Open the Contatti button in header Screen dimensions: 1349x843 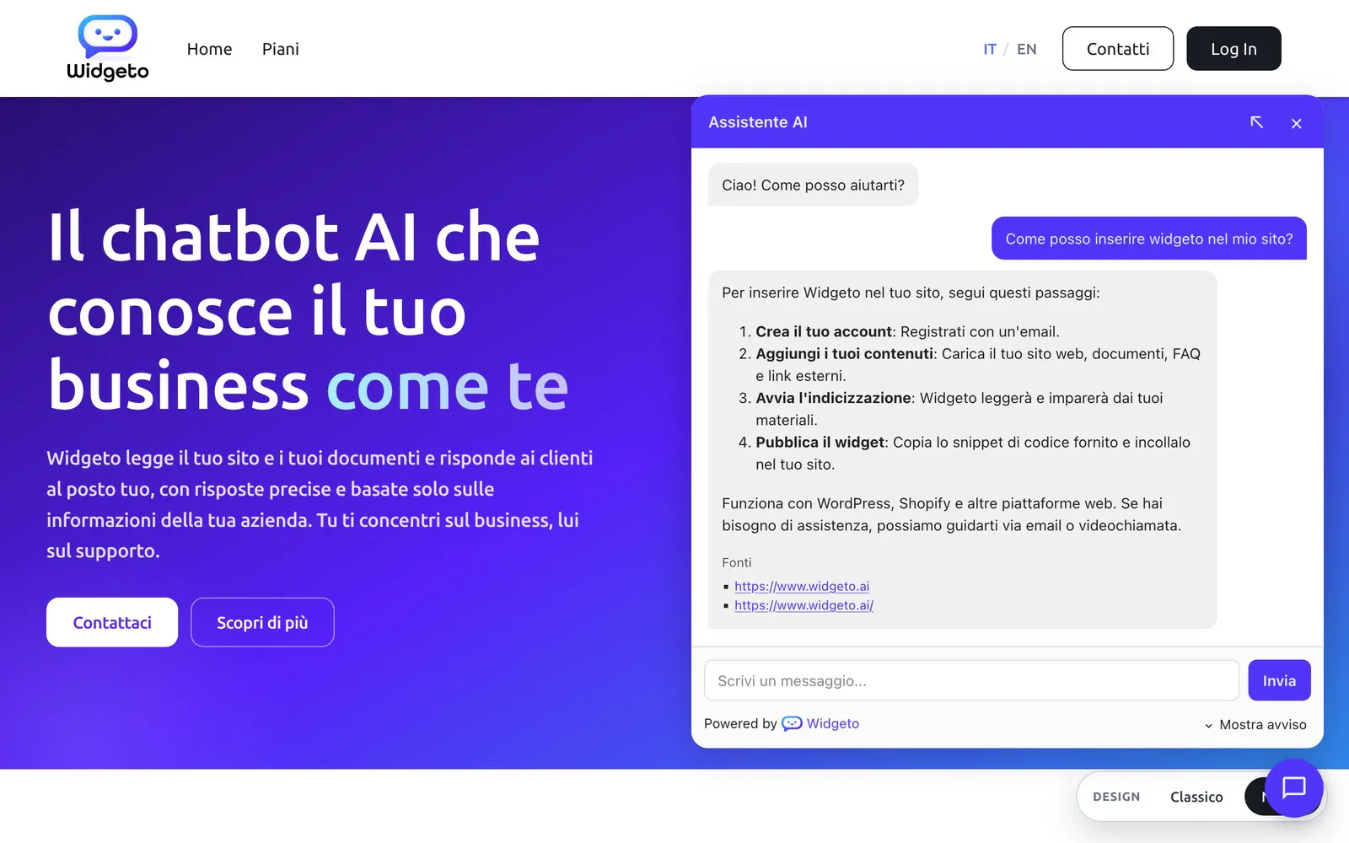tap(1118, 49)
